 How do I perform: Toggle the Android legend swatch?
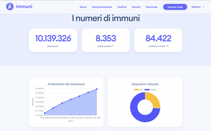click(x=147, y=90)
